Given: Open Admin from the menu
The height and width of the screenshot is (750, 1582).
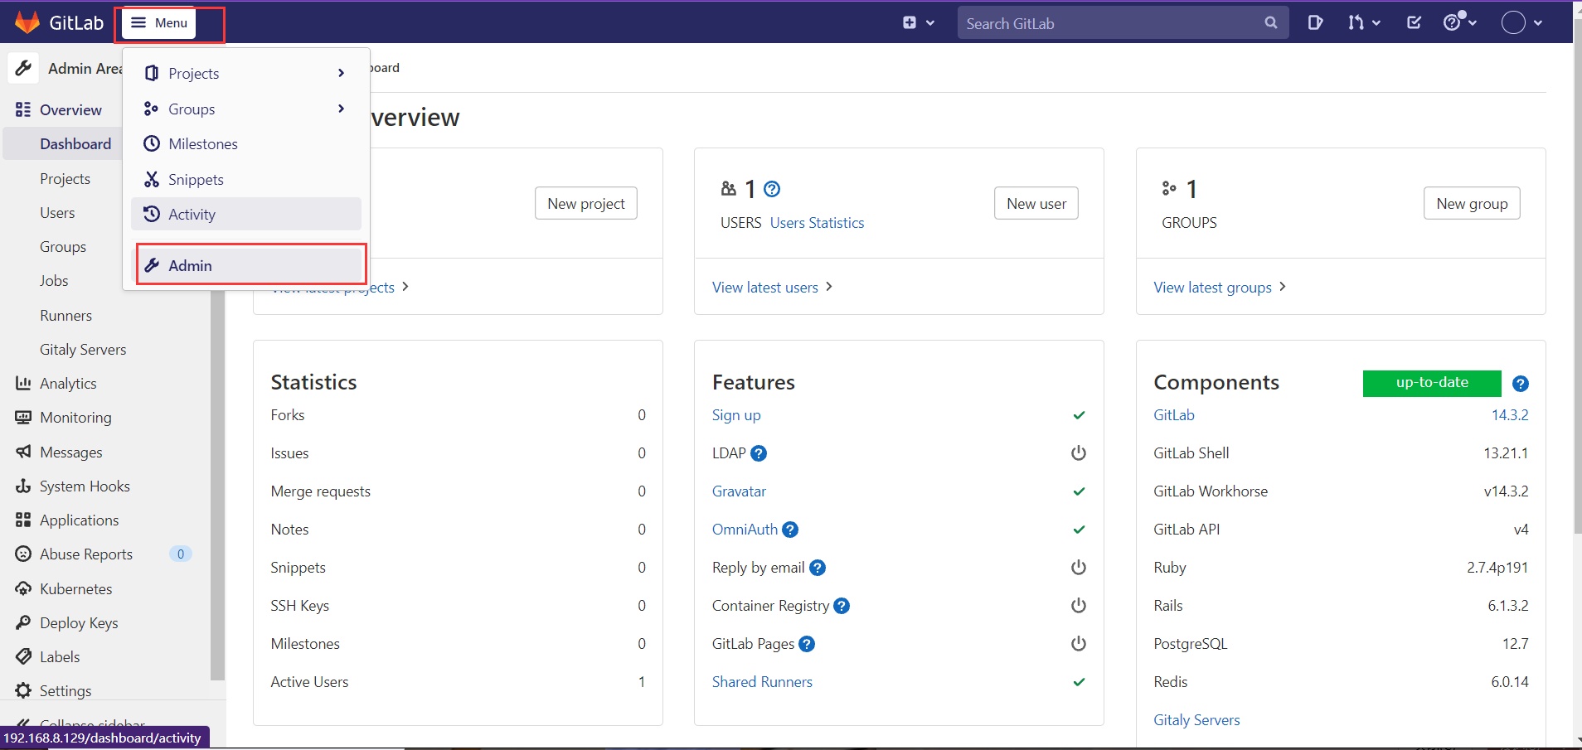Looking at the screenshot, I should click(250, 265).
